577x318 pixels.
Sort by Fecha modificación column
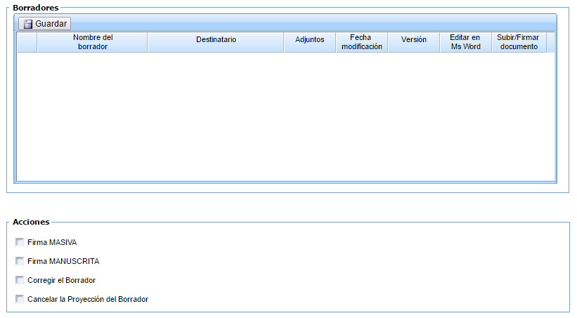coord(362,42)
